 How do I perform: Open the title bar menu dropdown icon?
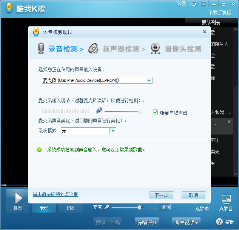point(204,5)
